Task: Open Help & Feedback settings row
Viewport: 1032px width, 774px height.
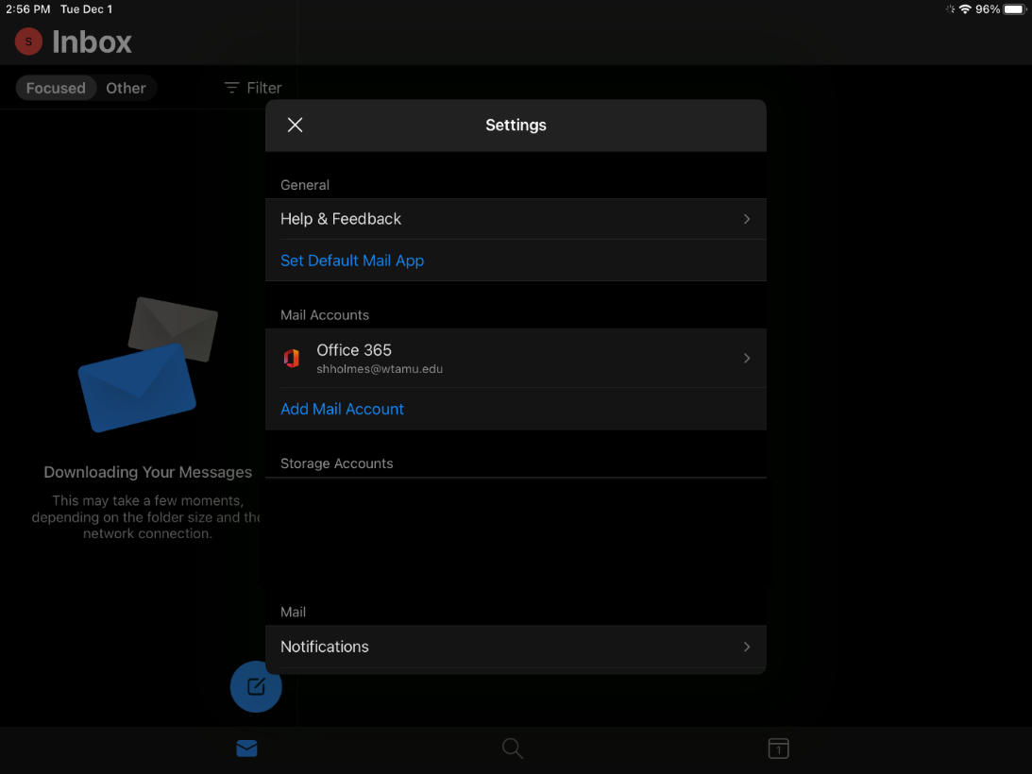Action: click(x=516, y=219)
